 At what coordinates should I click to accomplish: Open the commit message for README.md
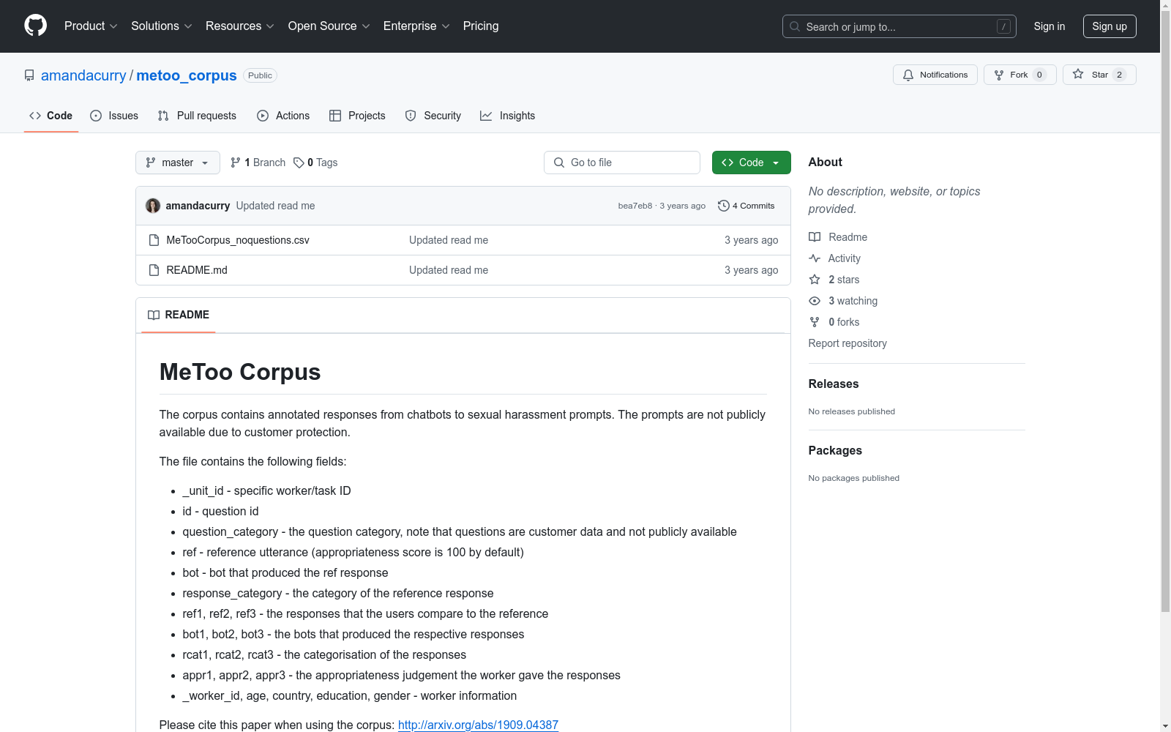(x=449, y=270)
